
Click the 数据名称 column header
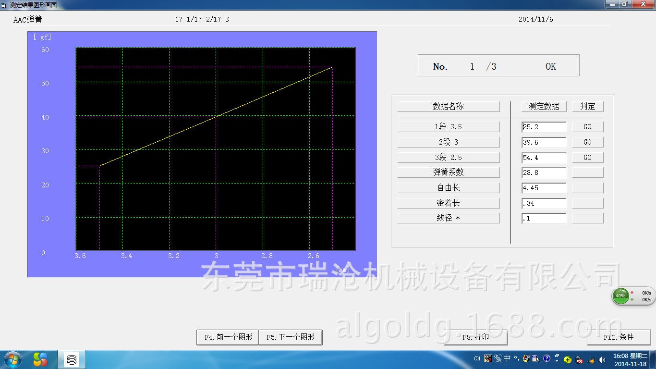coord(449,107)
